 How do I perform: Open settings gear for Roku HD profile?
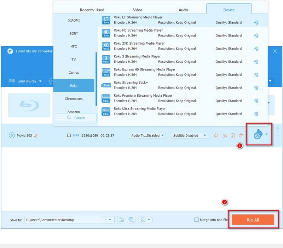click(256, 36)
